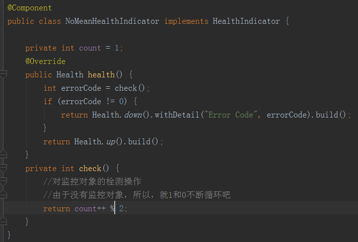Click the italic up method in Health.up()
Screen dimensions: 358x242
point(111,142)
